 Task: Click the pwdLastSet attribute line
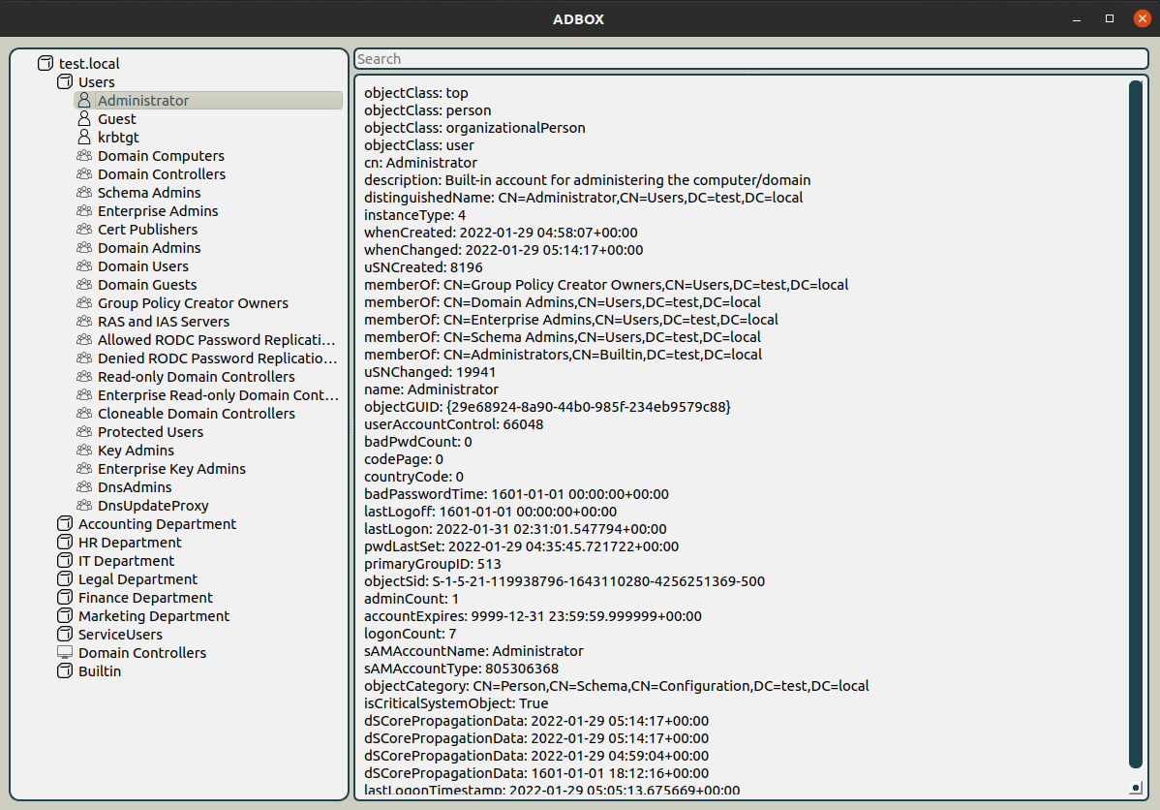tap(521, 546)
